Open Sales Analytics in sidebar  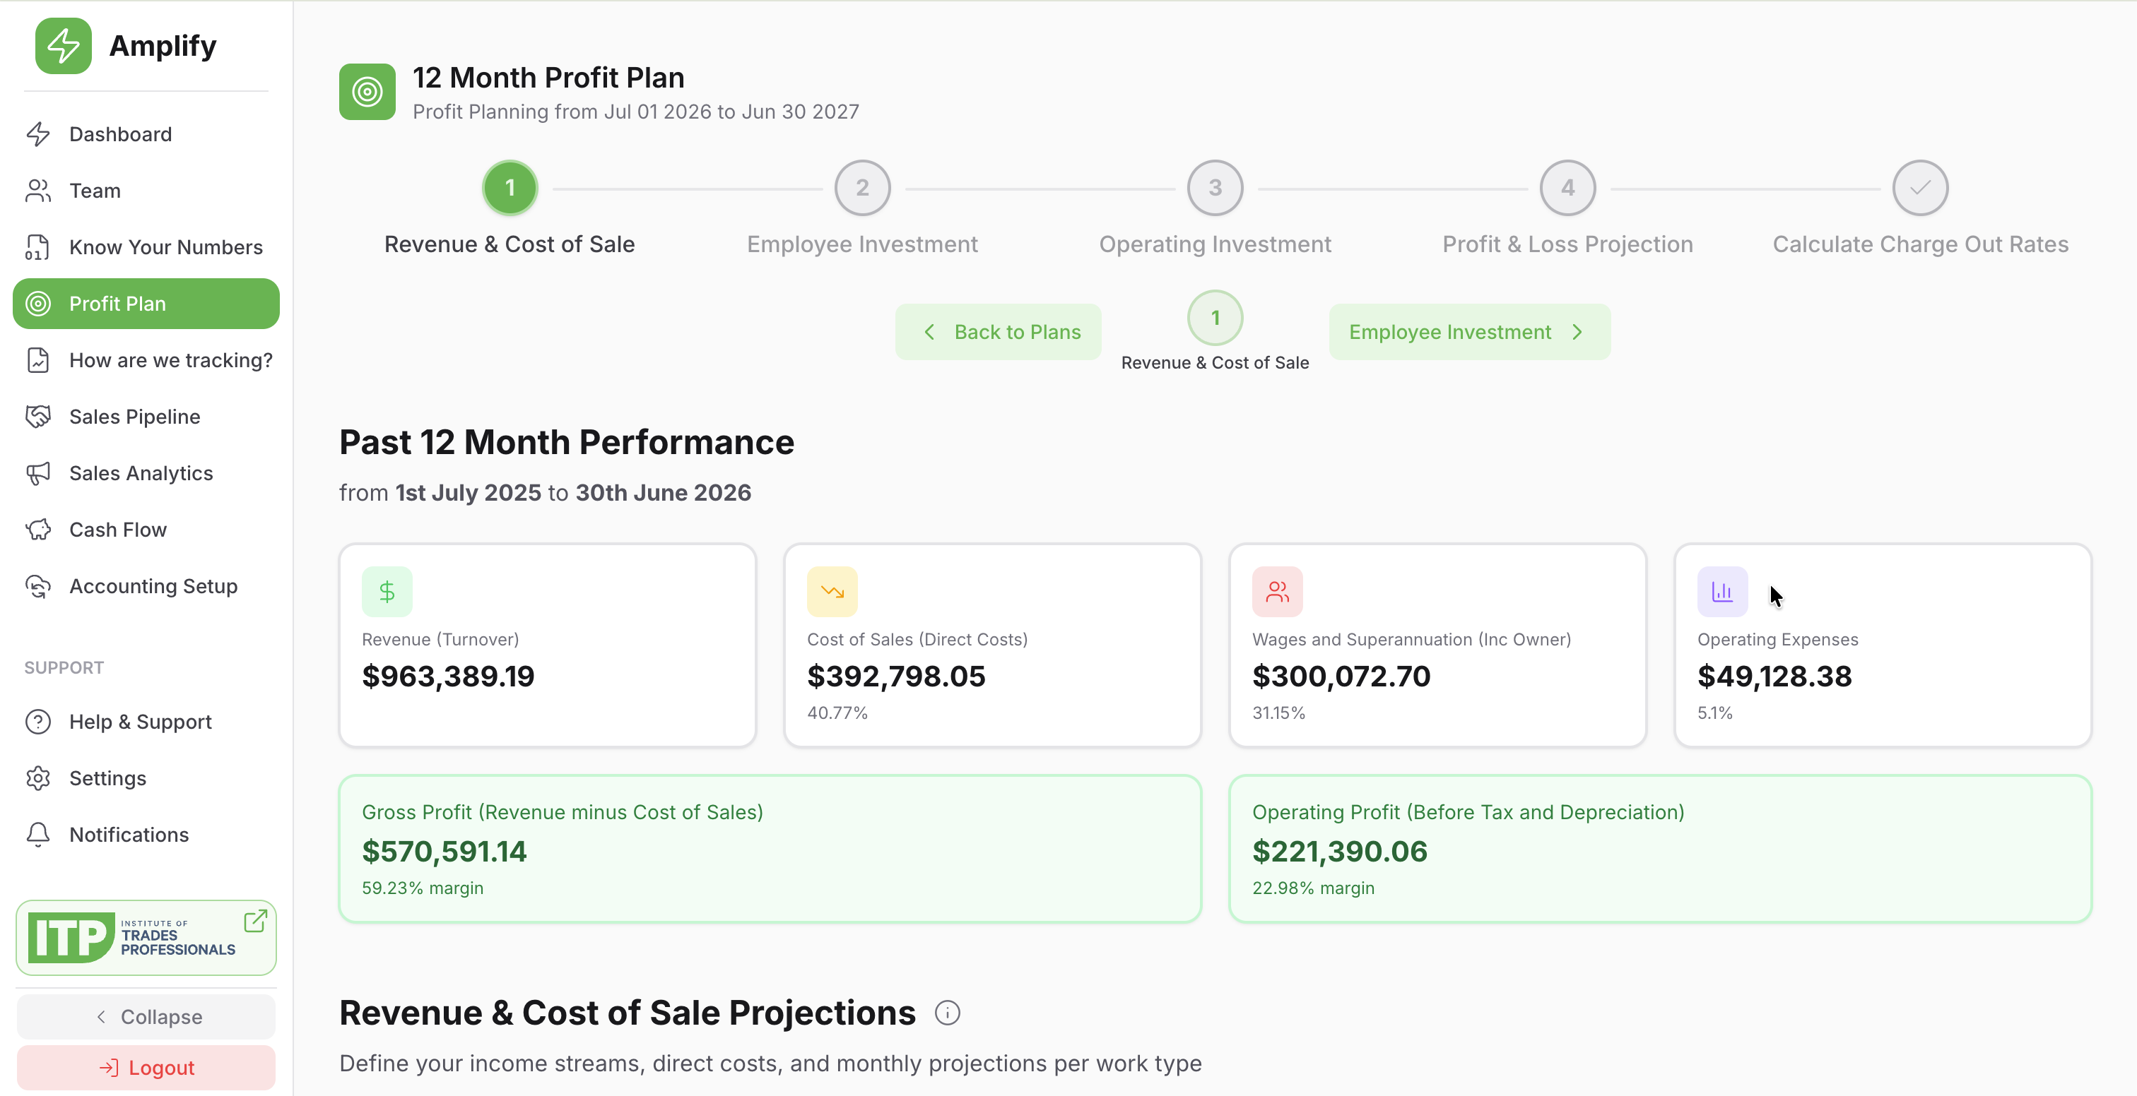pyautogui.click(x=146, y=473)
